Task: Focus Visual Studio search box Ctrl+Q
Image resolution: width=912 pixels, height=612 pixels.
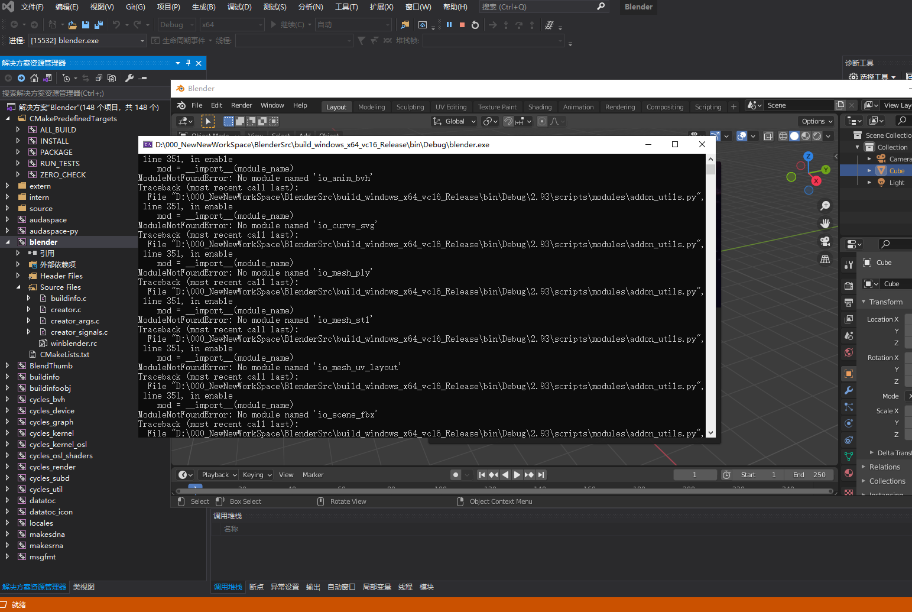Action: [x=544, y=7]
